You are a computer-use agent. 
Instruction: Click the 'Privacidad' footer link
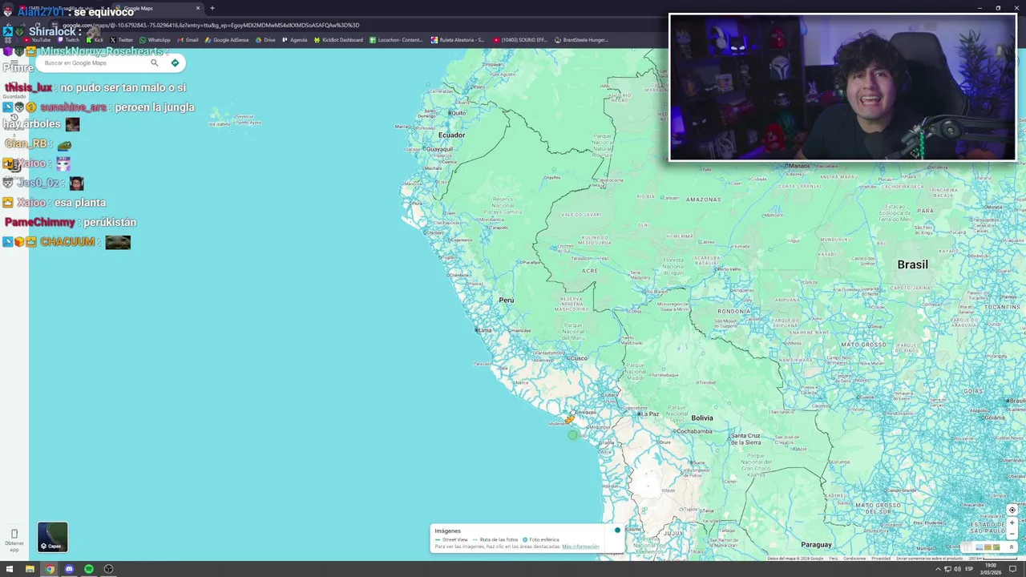click(x=881, y=559)
